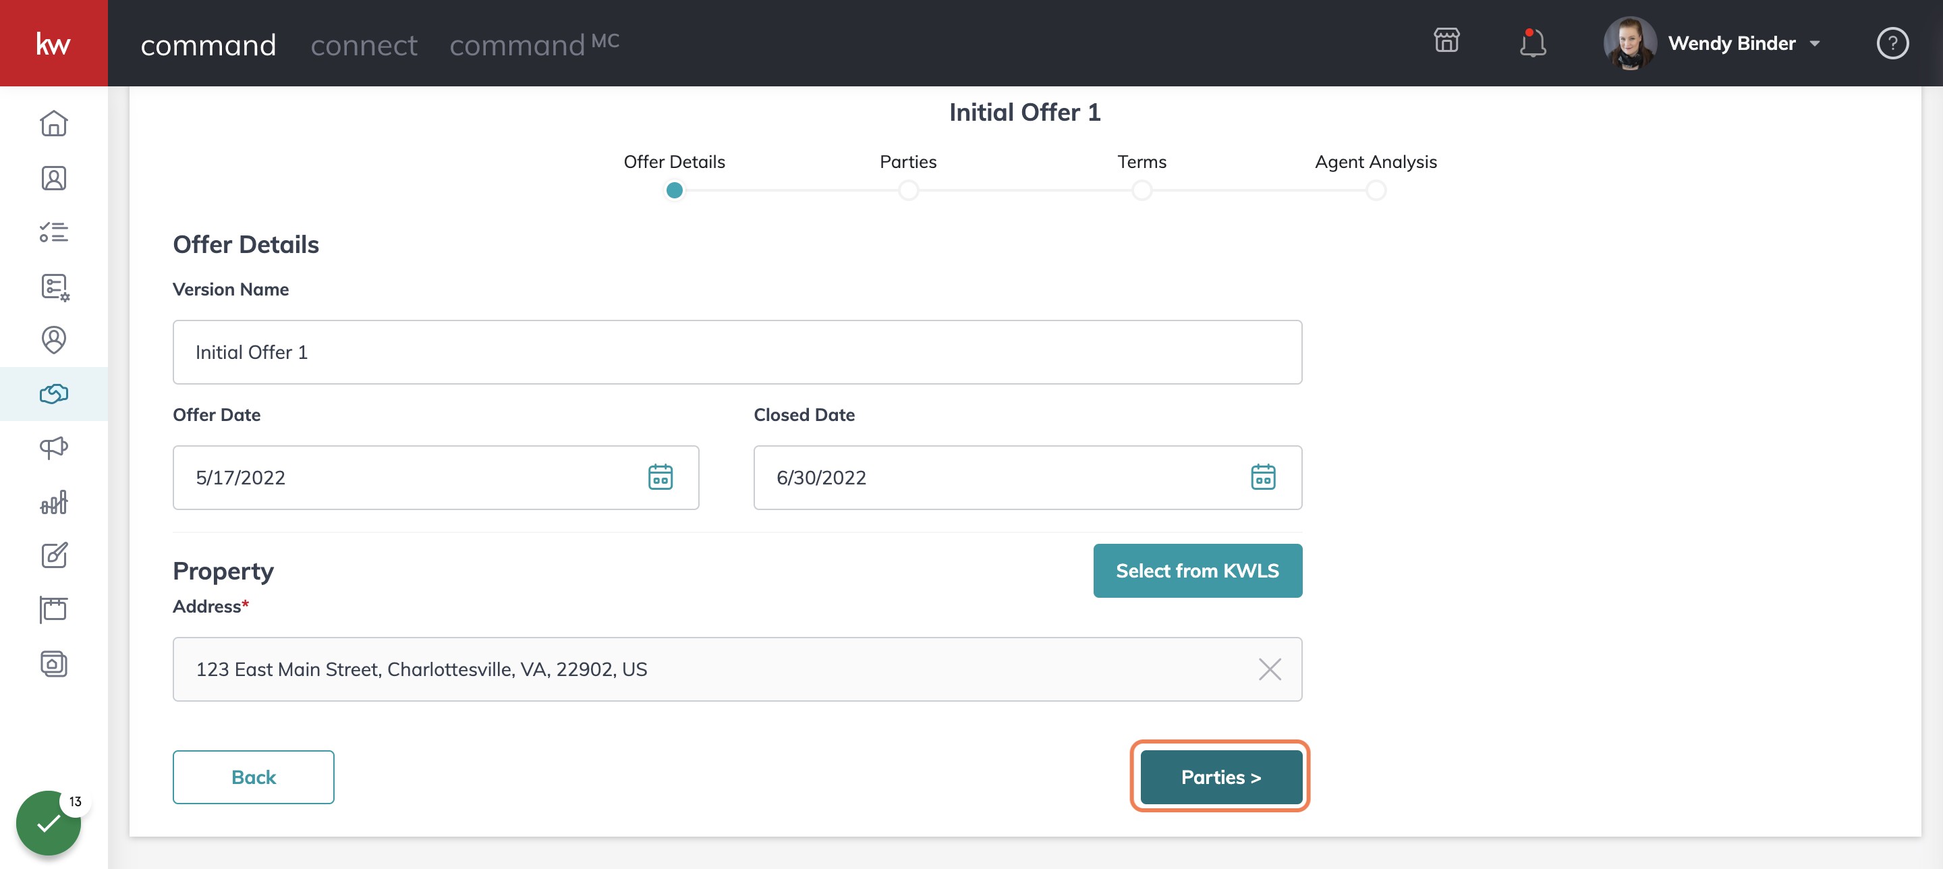Jump to the Parties step indicator
The image size is (1943, 869).
[x=908, y=190]
